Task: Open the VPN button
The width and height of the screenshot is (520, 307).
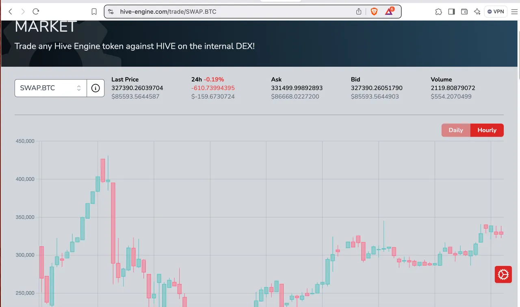Action: pos(496,12)
